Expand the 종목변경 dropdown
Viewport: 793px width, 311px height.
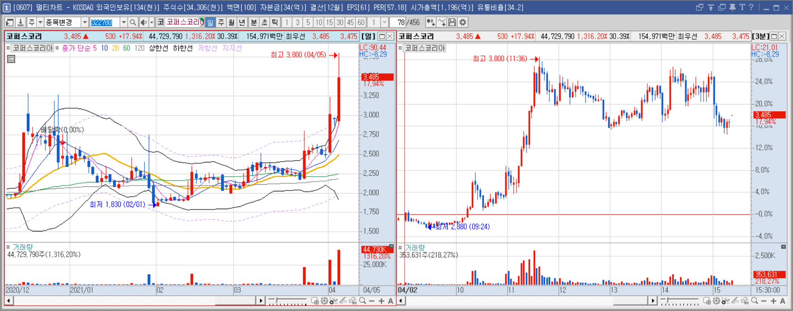tap(85, 22)
